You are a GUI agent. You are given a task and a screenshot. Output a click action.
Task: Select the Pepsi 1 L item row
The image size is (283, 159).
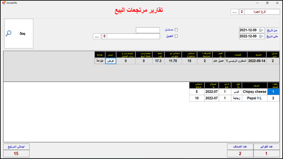(254, 98)
